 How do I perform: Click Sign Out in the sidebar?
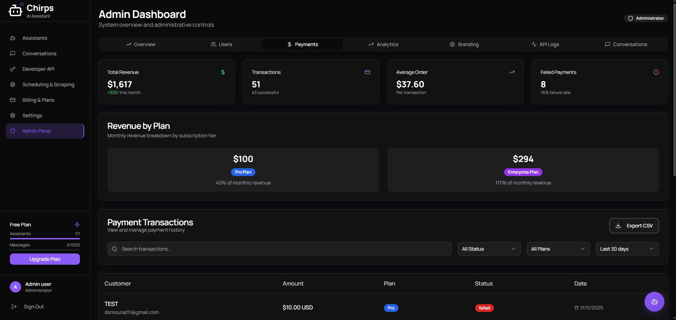[x=33, y=307]
